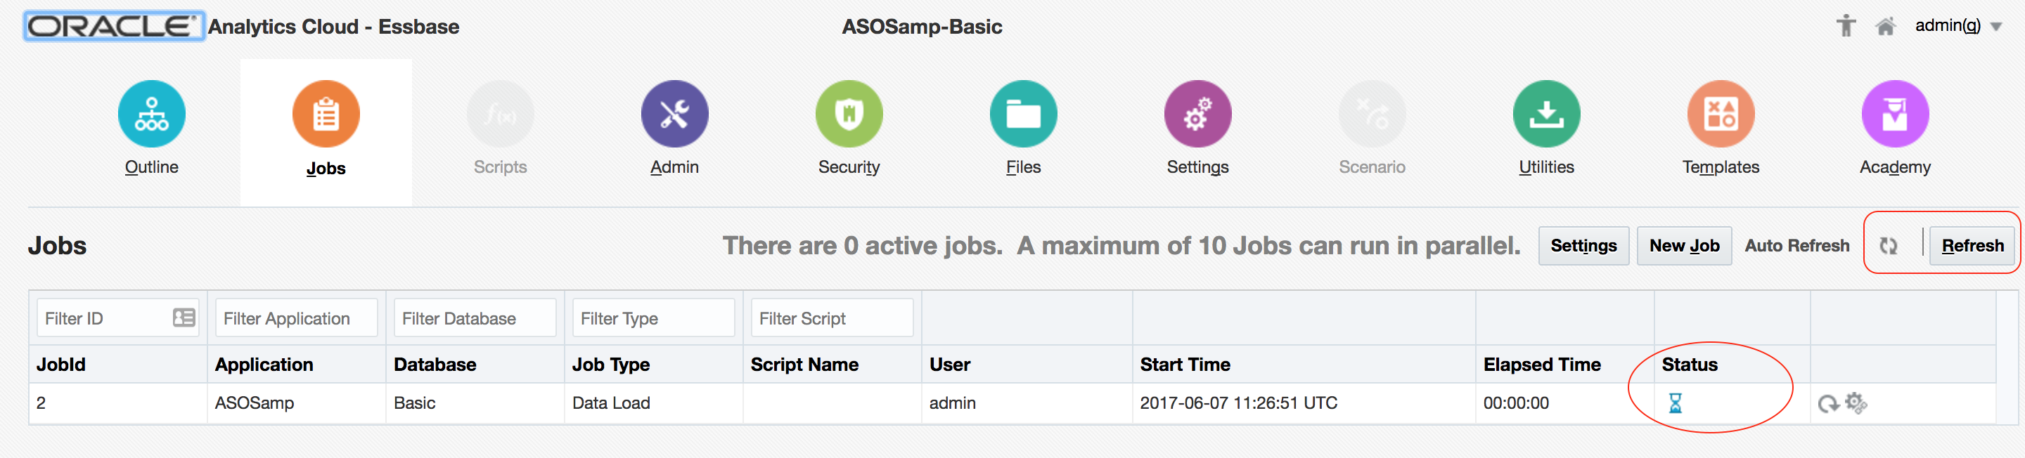2025x458 pixels.
Task: Open the Outline icon
Action: click(152, 114)
